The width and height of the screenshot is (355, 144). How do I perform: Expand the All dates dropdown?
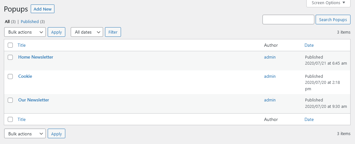pos(87,32)
